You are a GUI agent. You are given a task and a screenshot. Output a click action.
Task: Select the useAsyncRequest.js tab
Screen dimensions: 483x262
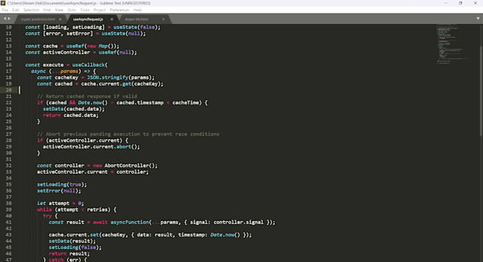88,19
